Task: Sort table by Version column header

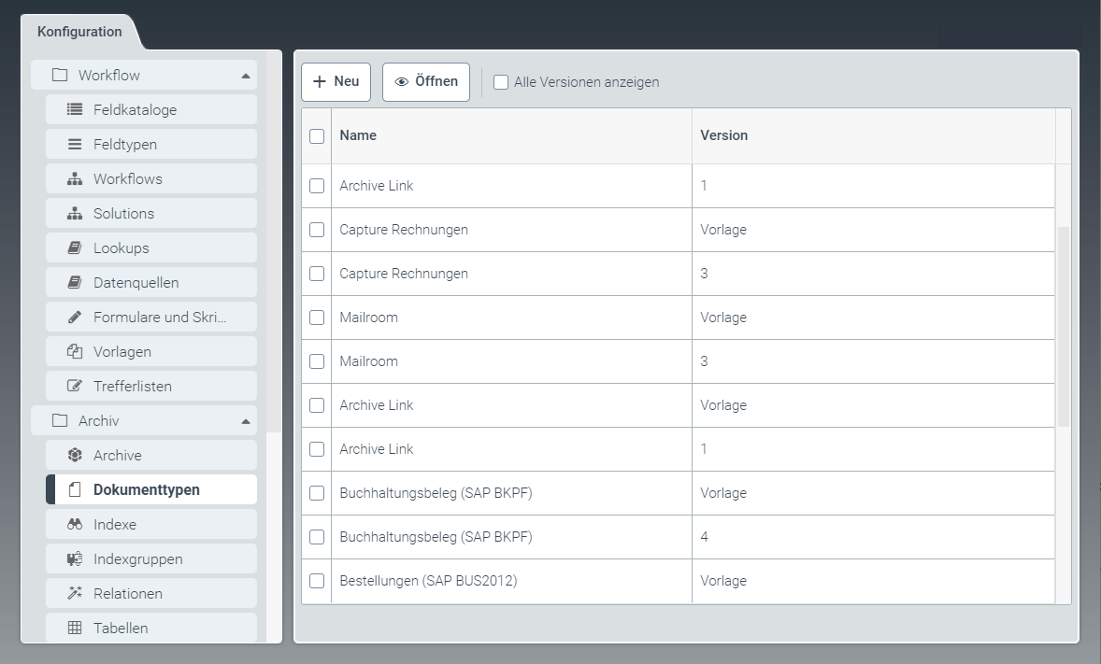Action: coord(724,135)
